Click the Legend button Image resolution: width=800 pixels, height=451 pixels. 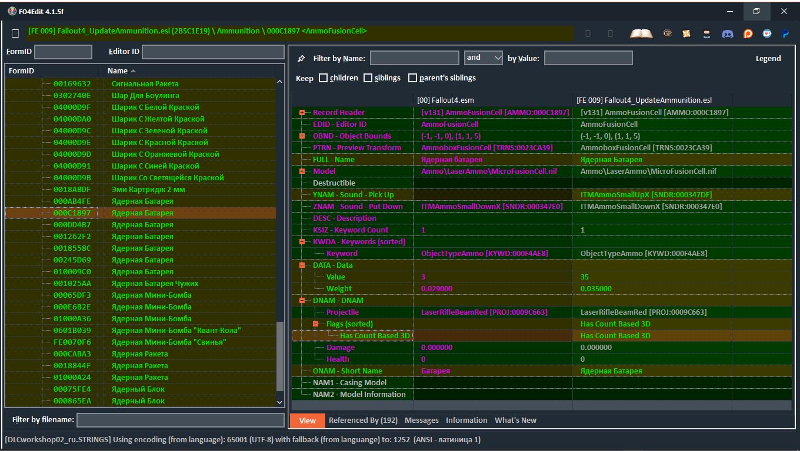click(x=768, y=58)
